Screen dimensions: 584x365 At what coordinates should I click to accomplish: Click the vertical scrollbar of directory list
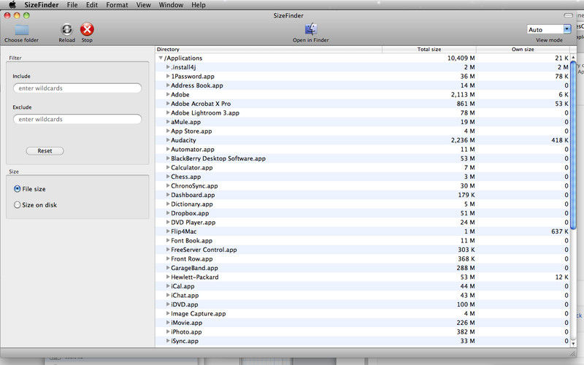point(575,182)
